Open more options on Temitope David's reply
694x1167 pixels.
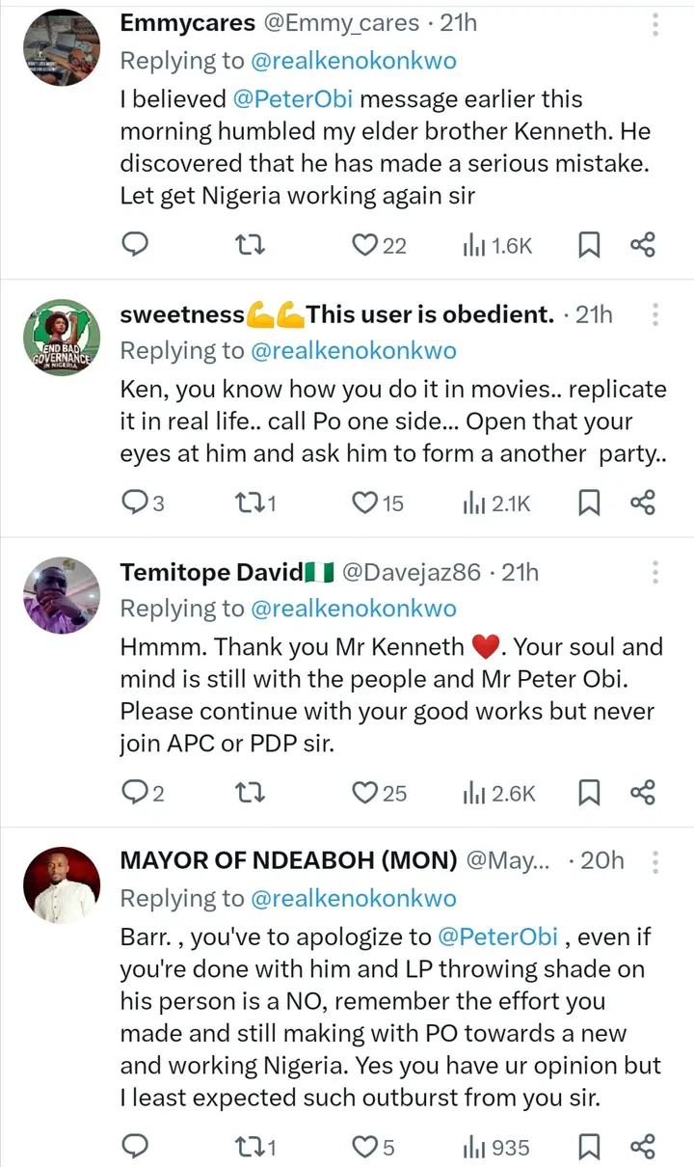(x=655, y=573)
